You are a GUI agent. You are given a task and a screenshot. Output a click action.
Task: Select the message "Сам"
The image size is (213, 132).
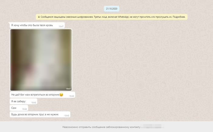pos(19,108)
